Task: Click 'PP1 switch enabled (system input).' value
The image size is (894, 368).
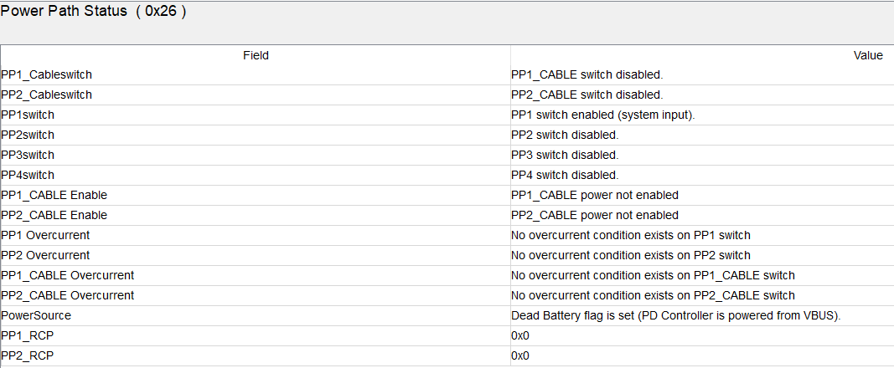Action: (x=603, y=115)
